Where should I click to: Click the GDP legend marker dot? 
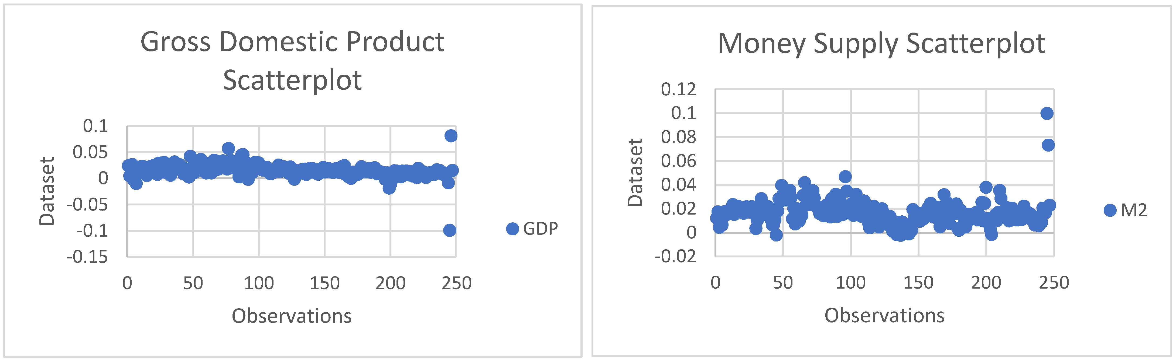pos(512,229)
